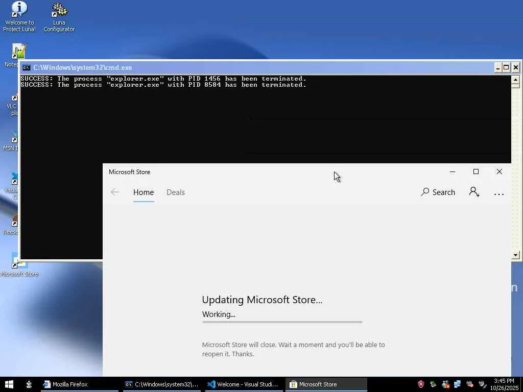Click the line mentioning PID 1456 in cmd
The height and width of the screenshot is (392, 523).
(163, 79)
